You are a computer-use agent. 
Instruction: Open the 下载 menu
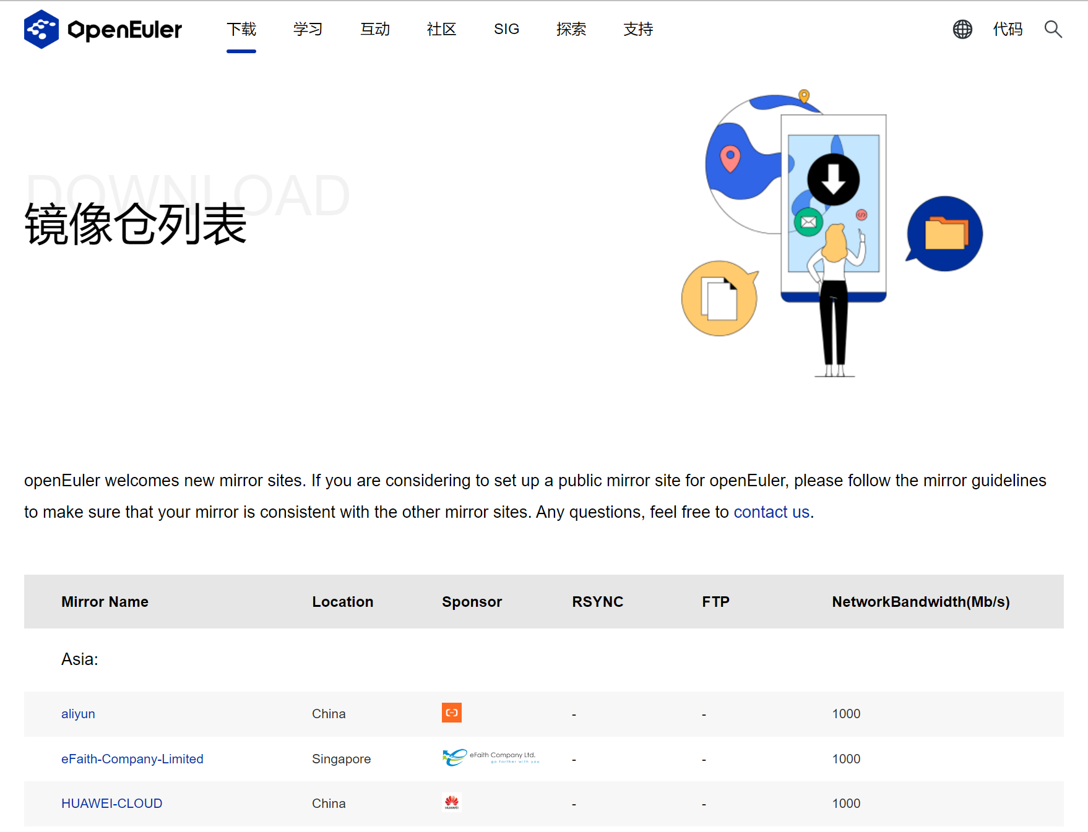[241, 29]
